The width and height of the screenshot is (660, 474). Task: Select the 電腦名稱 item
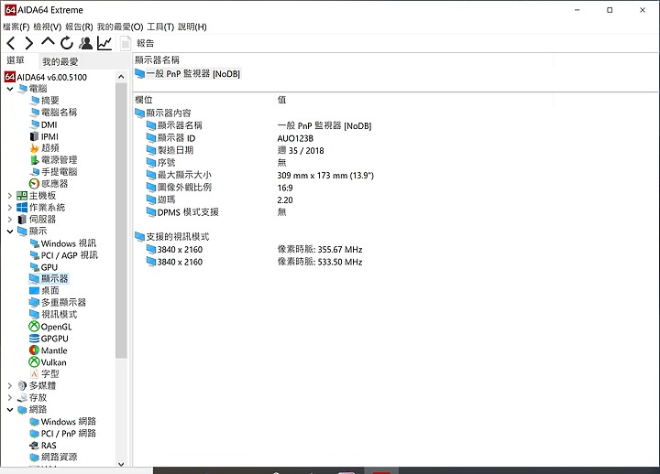coord(53,113)
